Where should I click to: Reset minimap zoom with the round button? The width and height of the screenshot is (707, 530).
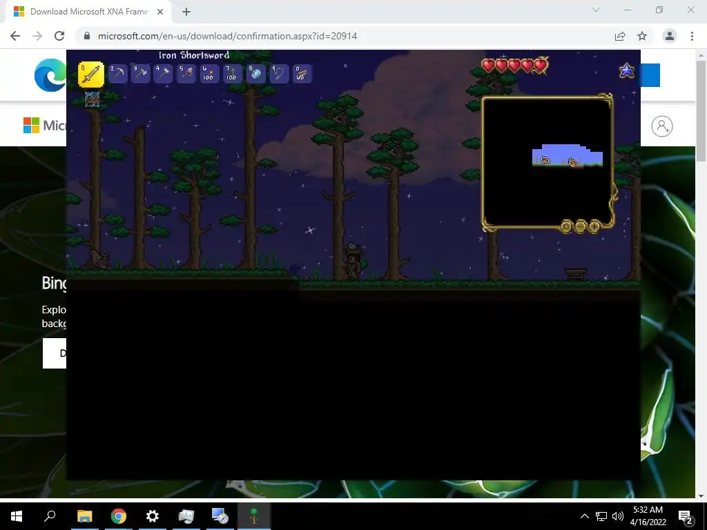pyautogui.click(x=567, y=226)
